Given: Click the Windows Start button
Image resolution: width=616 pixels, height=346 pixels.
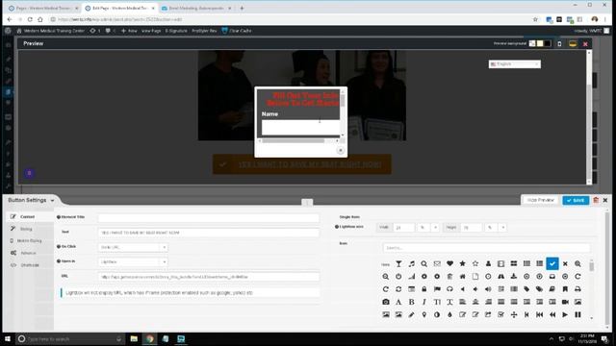Looking at the screenshot, I should (x=8, y=339).
